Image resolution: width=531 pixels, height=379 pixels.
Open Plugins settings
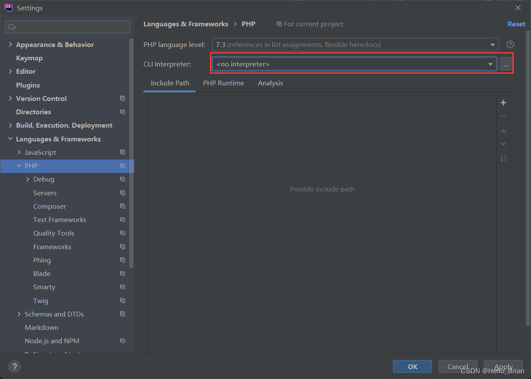pyautogui.click(x=28, y=85)
